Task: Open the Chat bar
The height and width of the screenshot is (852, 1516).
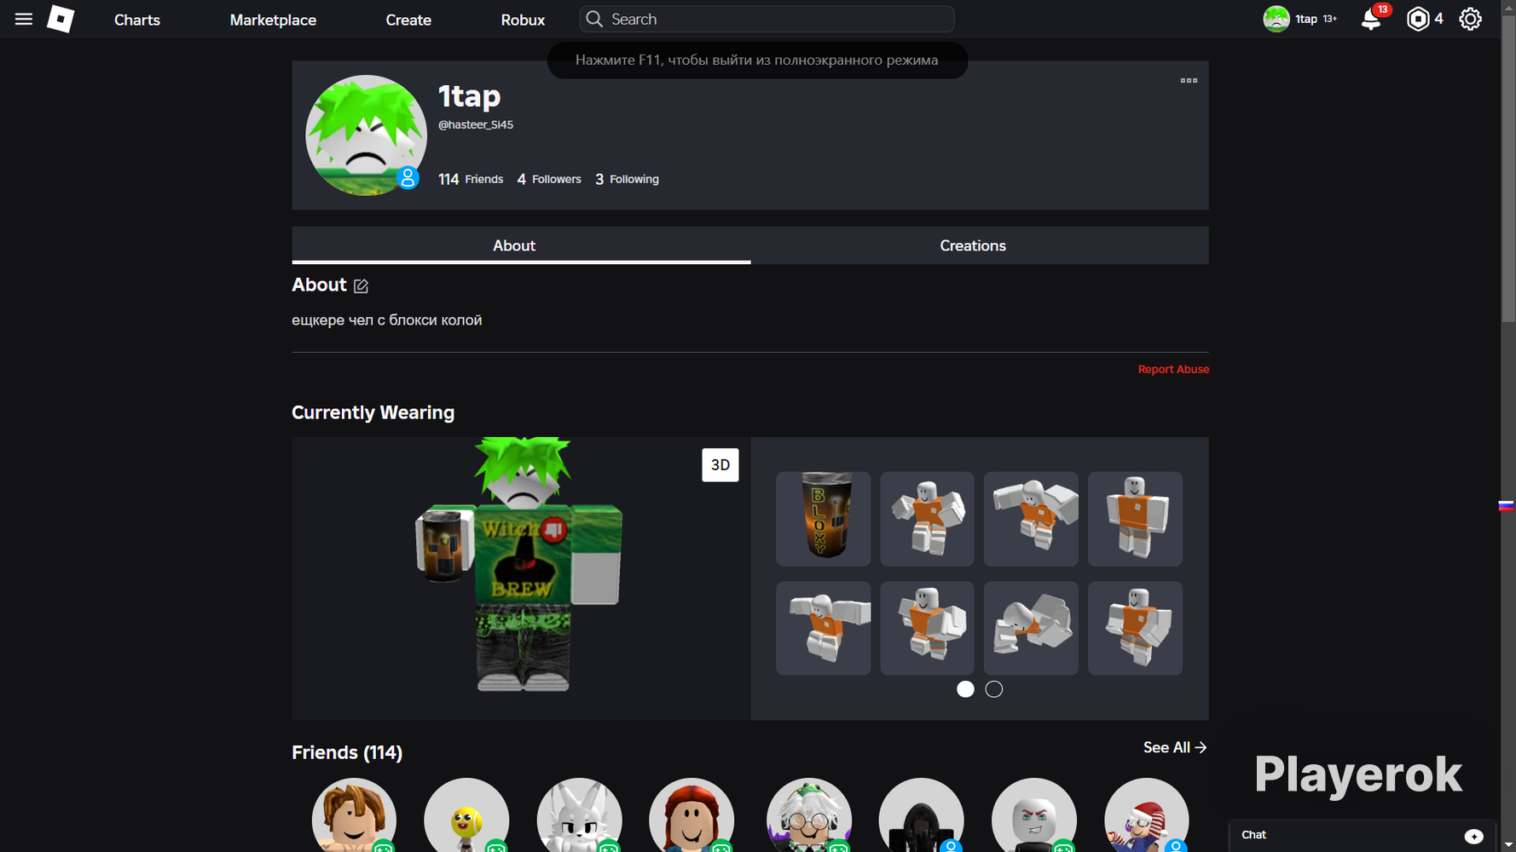Action: tap(1363, 836)
